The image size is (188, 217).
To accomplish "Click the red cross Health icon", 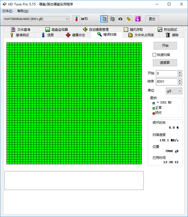I will point(68,35).
